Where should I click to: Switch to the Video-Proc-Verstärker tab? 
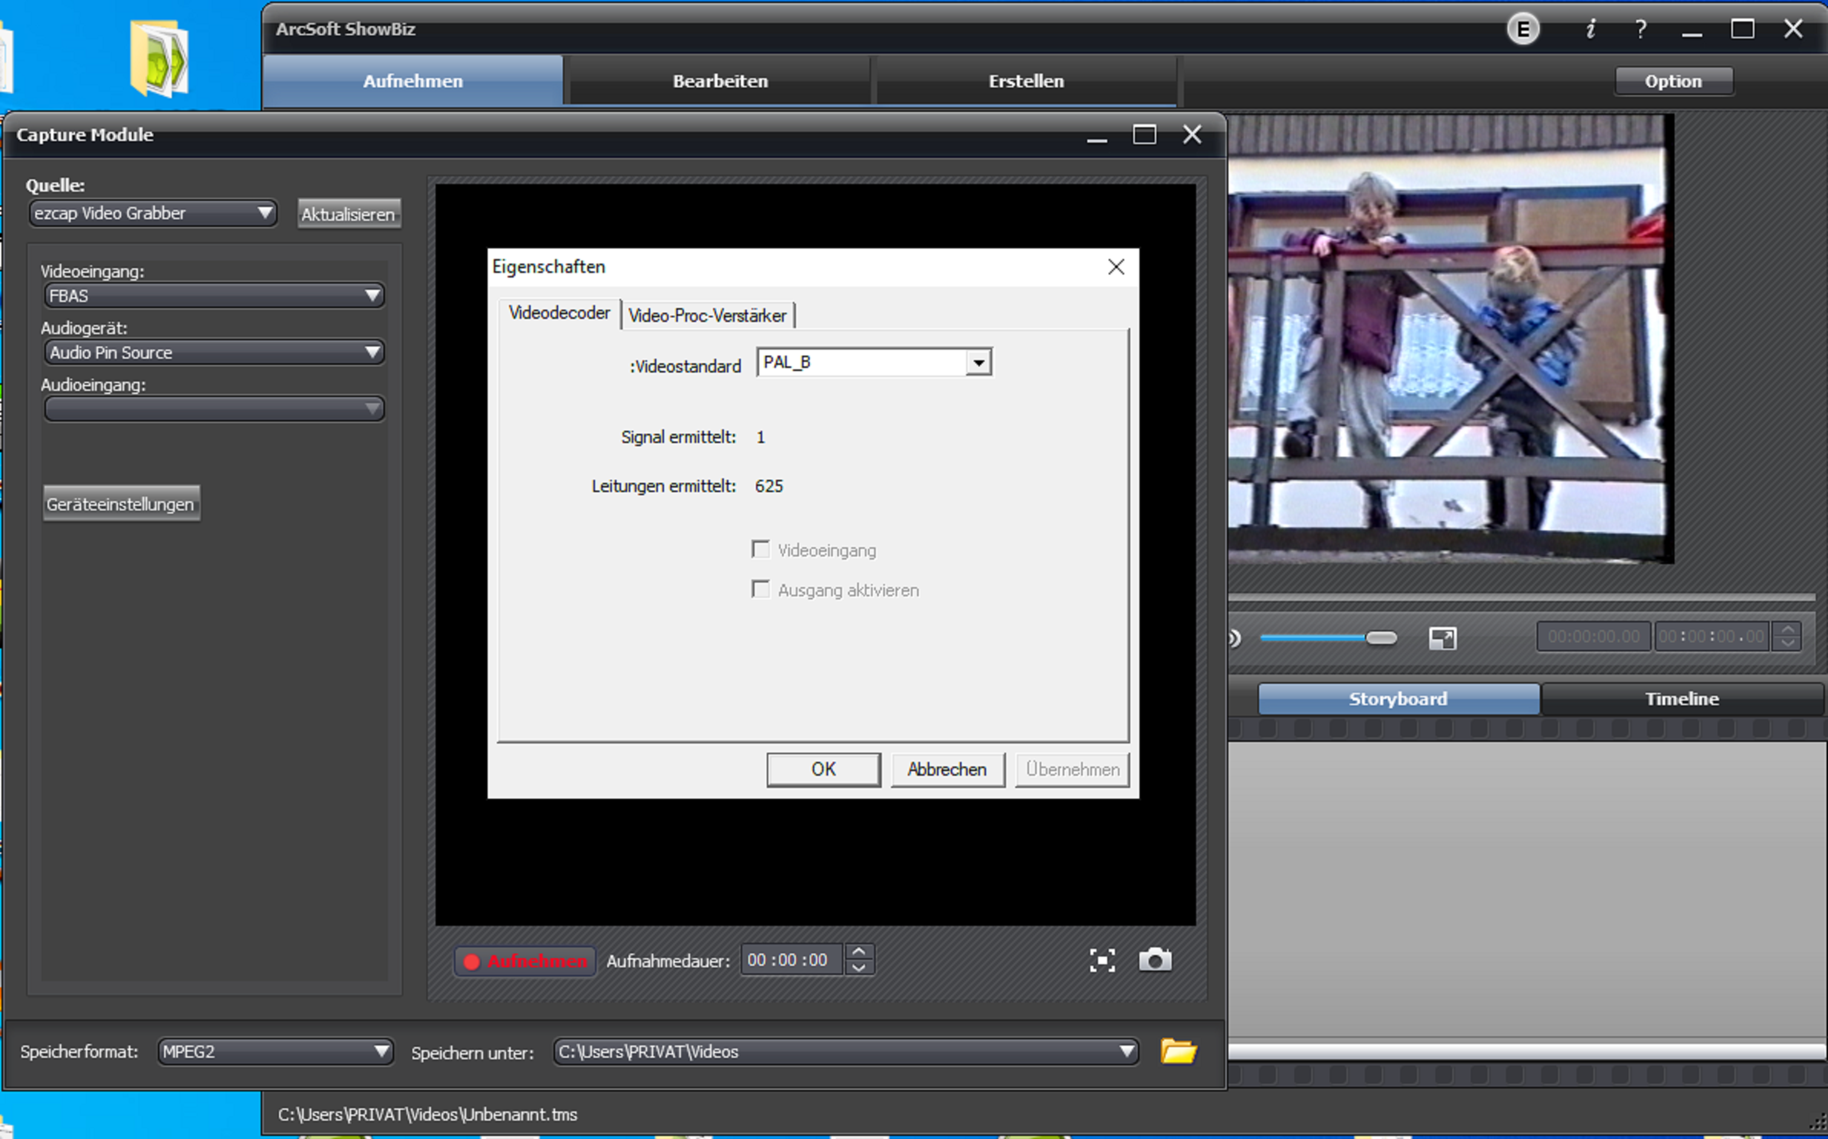(707, 316)
